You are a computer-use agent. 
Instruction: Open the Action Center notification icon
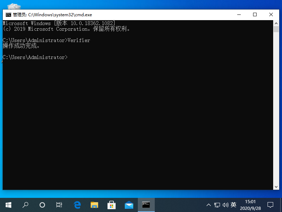click(270, 205)
